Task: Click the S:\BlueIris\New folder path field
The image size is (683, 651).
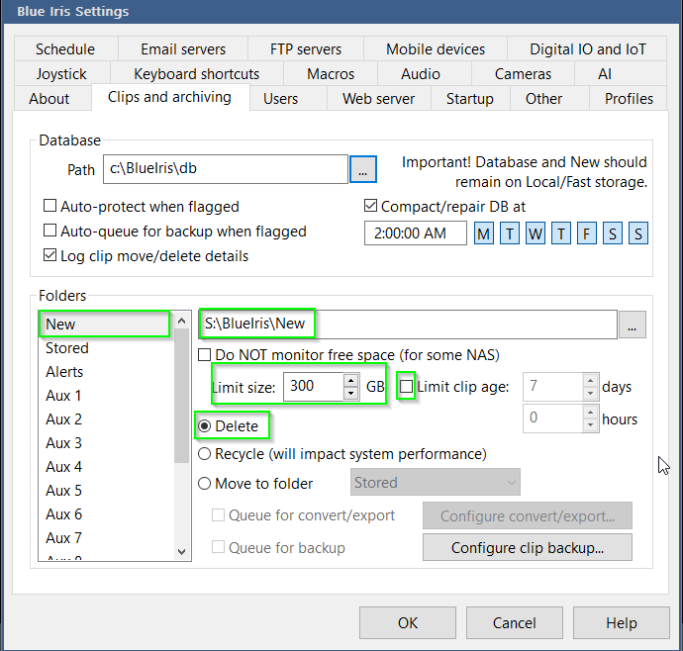Action: pyautogui.click(x=408, y=324)
